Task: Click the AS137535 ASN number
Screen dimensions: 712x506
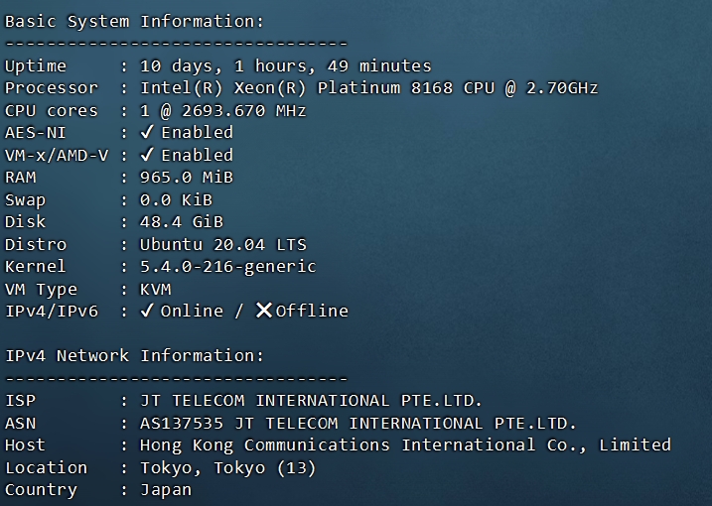Action: (x=175, y=423)
